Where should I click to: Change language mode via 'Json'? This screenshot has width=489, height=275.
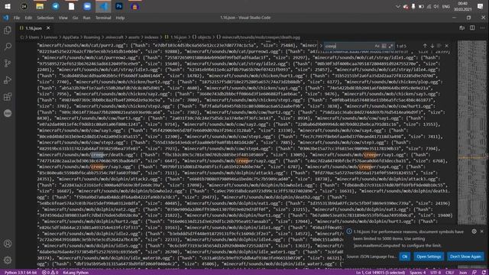point(463,272)
